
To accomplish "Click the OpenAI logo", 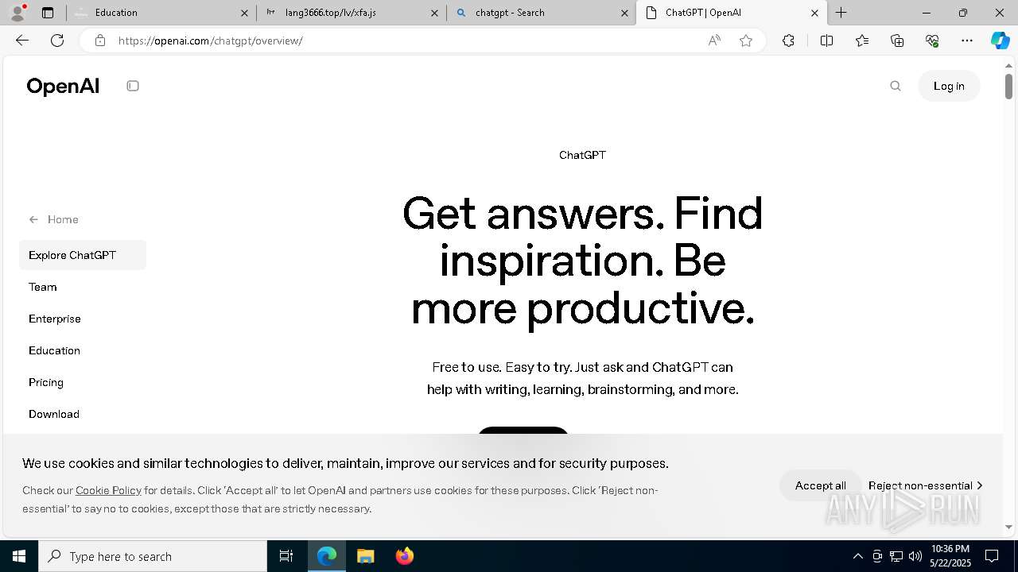I will click(x=63, y=86).
